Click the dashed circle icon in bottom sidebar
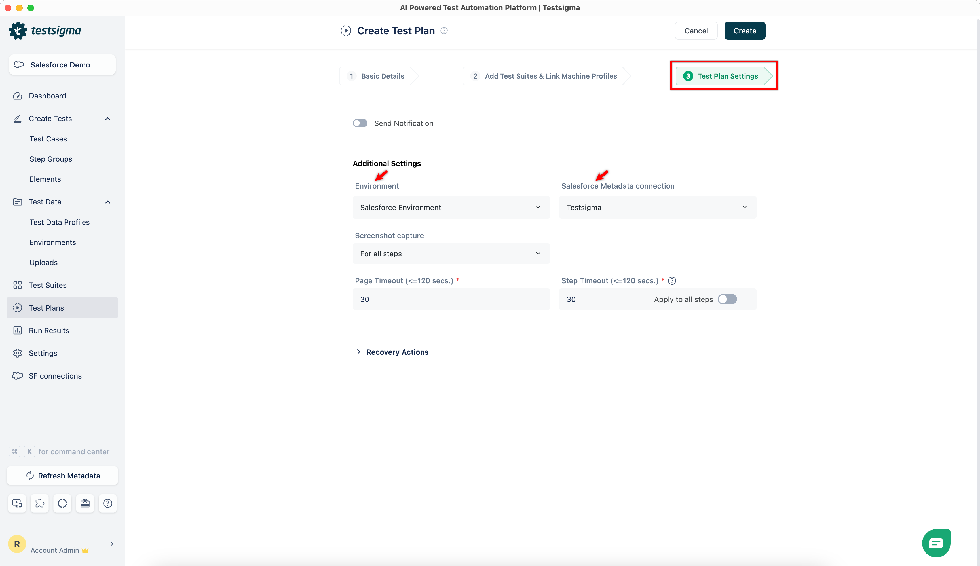980x566 pixels. click(62, 503)
